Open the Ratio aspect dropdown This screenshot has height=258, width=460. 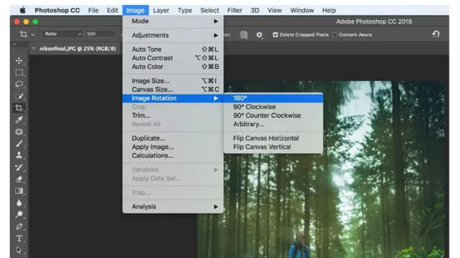[63, 34]
